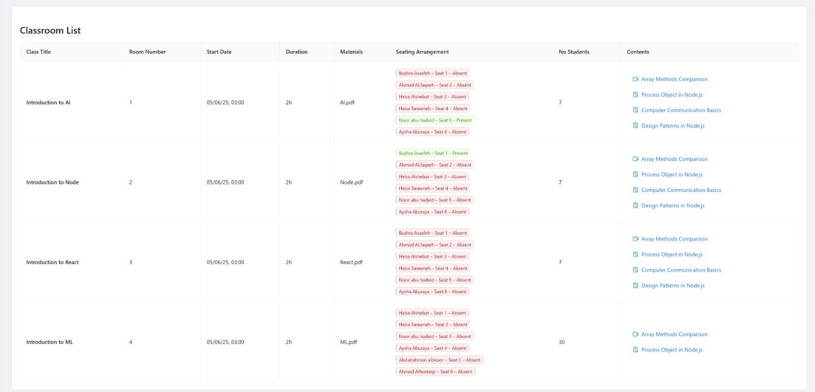Click the Start Date column header
This screenshot has height=392, width=815.
pos(219,52)
